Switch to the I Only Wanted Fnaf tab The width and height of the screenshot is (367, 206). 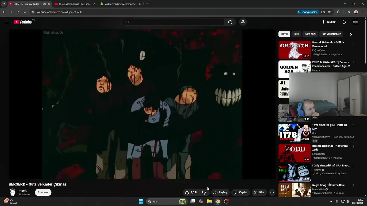(75, 4)
